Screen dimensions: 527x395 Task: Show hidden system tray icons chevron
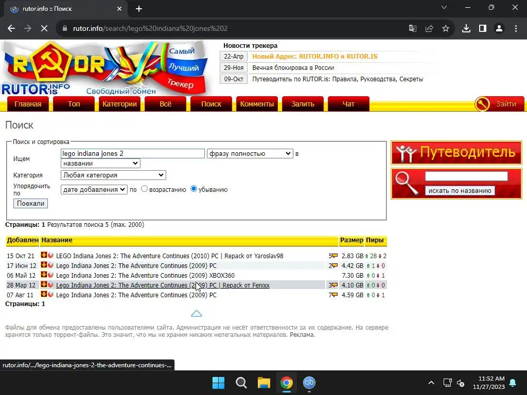point(431,383)
